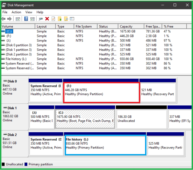The width and height of the screenshot is (193, 170).
Task: Sort by the % Free column header
Action: [174, 27]
